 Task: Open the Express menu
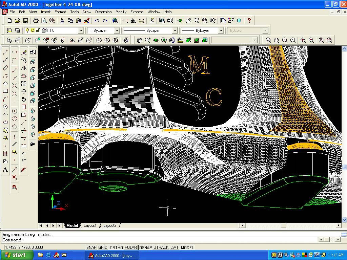coord(137,12)
